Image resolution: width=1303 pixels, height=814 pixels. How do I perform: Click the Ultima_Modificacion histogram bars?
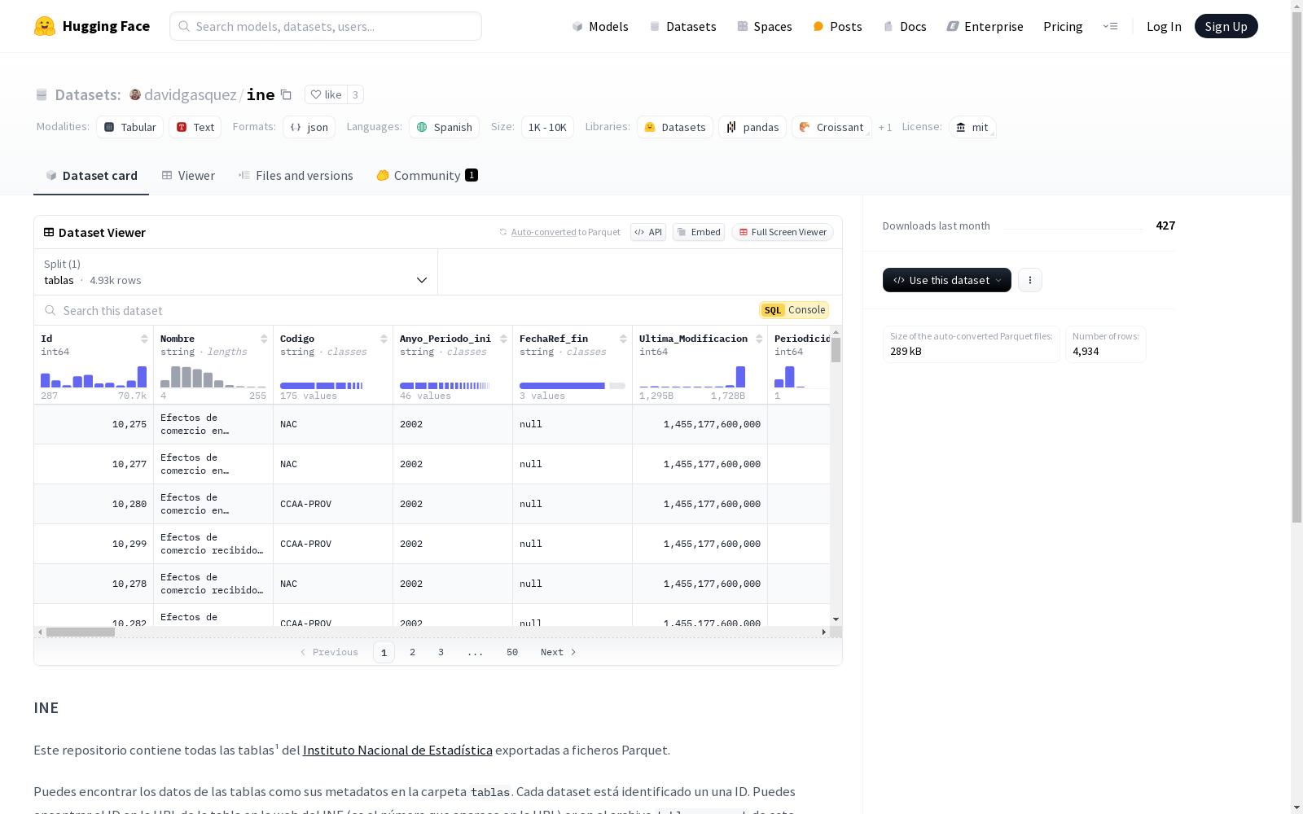[x=692, y=376]
